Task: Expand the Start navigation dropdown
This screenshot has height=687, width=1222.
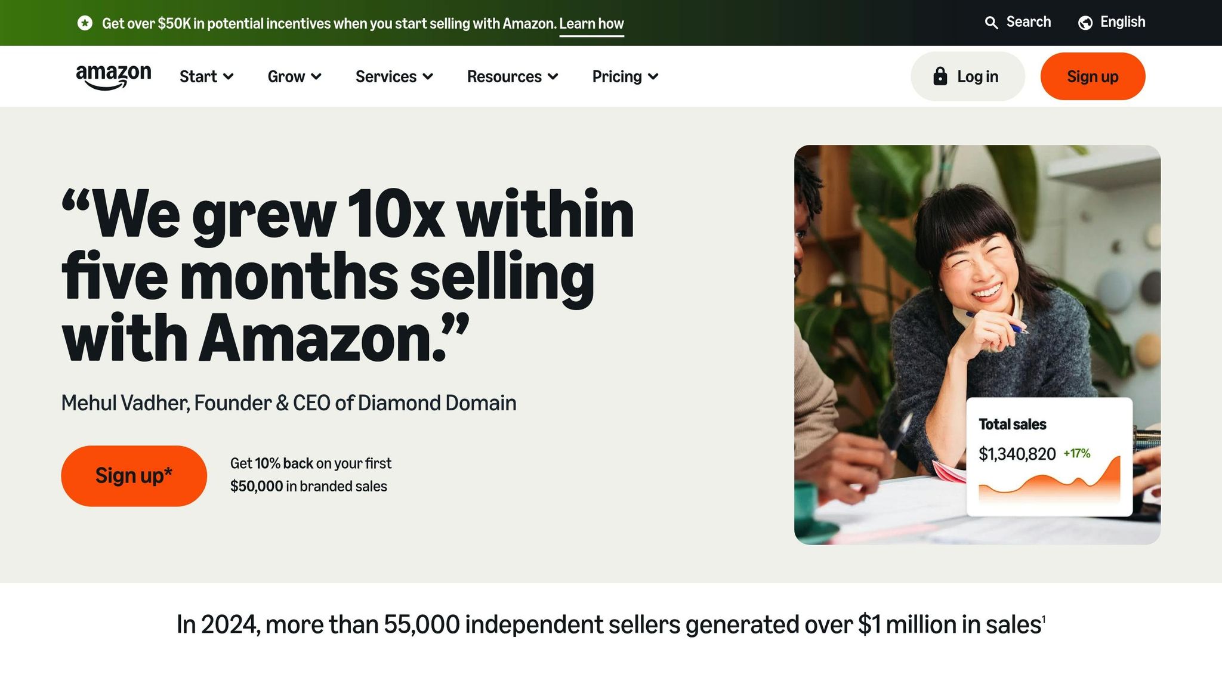Action: click(x=206, y=76)
